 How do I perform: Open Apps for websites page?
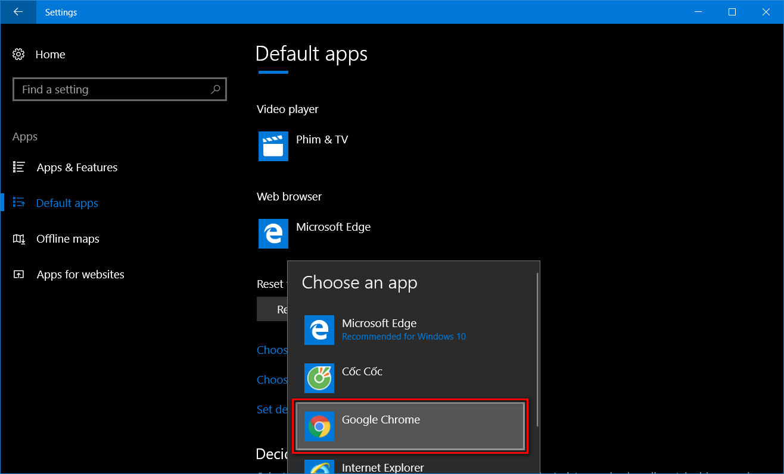click(80, 275)
